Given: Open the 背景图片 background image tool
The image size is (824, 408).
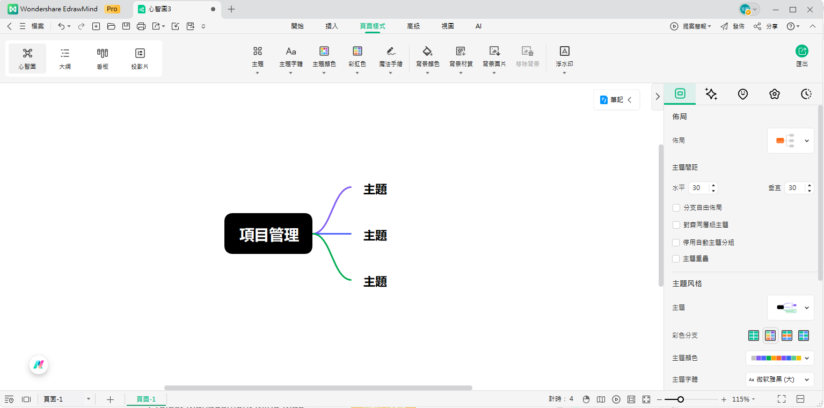Looking at the screenshot, I should pos(493,56).
